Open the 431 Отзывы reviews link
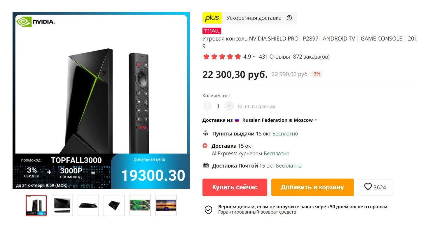Screen dimensions: 428x229 [274, 57]
